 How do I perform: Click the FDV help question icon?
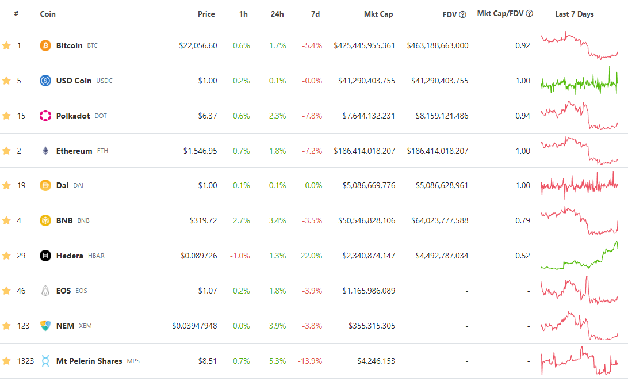click(462, 14)
